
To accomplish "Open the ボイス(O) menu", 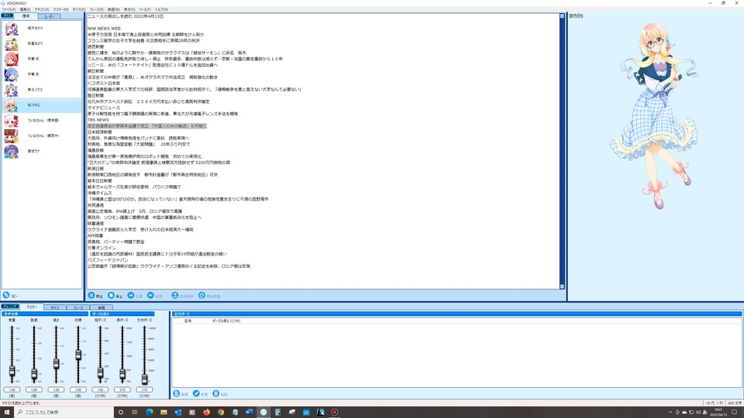I will pyautogui.click(x=79, y=9).
